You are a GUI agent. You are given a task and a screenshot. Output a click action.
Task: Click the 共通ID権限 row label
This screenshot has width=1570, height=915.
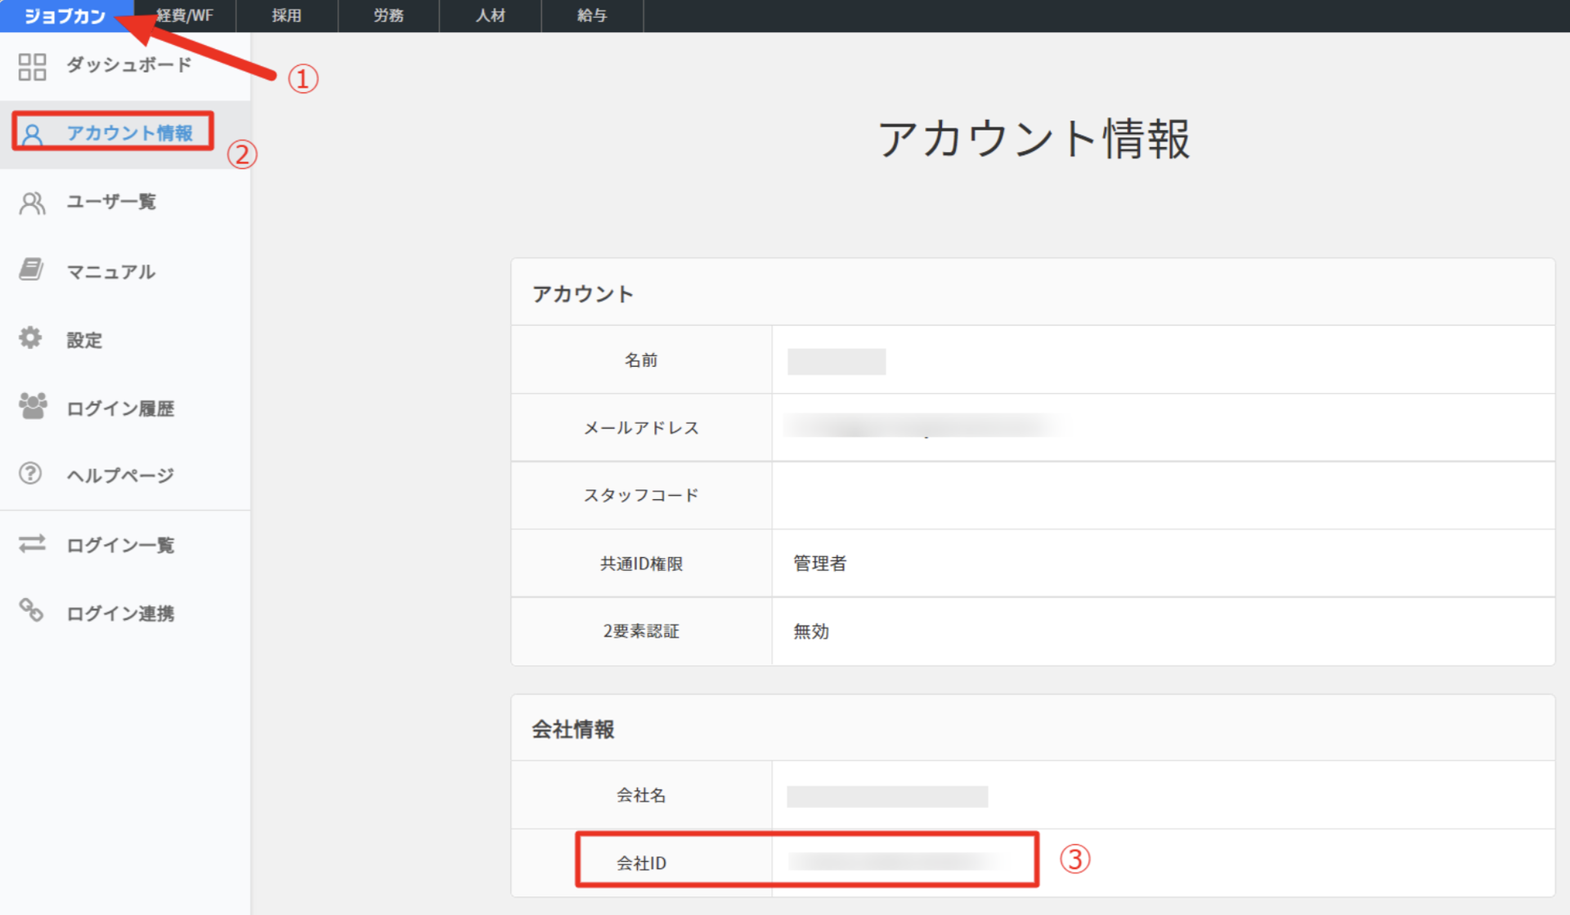click(641, 564)
